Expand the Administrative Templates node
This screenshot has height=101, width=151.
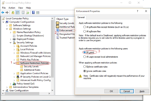point(7,87)
